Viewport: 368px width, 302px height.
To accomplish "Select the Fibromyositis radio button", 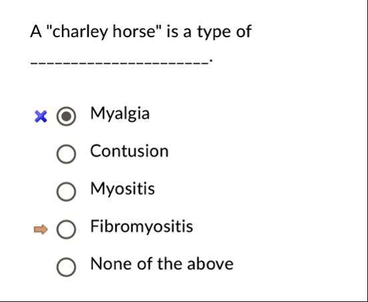I will (x=66, y=229).
